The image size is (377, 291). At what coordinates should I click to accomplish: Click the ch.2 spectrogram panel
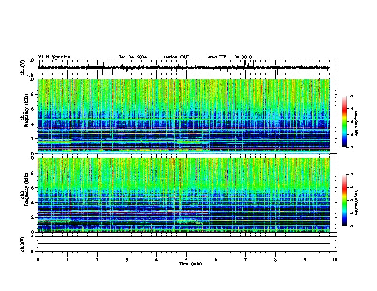[183, 195]
